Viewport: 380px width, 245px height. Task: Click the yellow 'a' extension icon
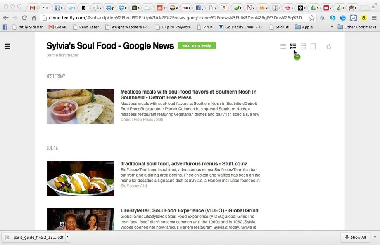tap(364, 17)
